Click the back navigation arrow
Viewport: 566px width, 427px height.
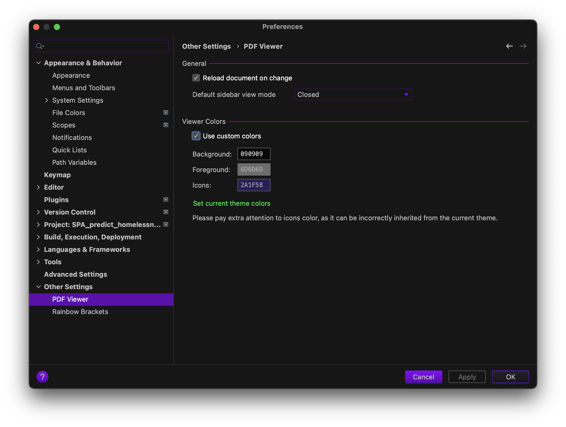(509, 46)
